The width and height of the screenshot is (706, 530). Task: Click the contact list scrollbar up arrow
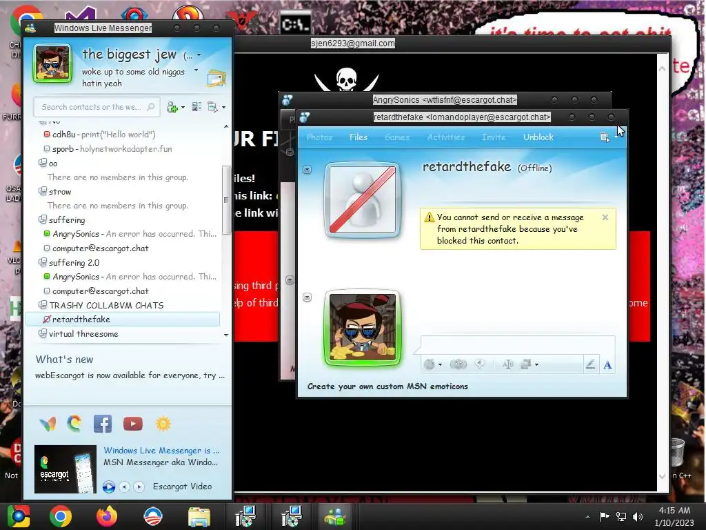(x=226, y=127)
